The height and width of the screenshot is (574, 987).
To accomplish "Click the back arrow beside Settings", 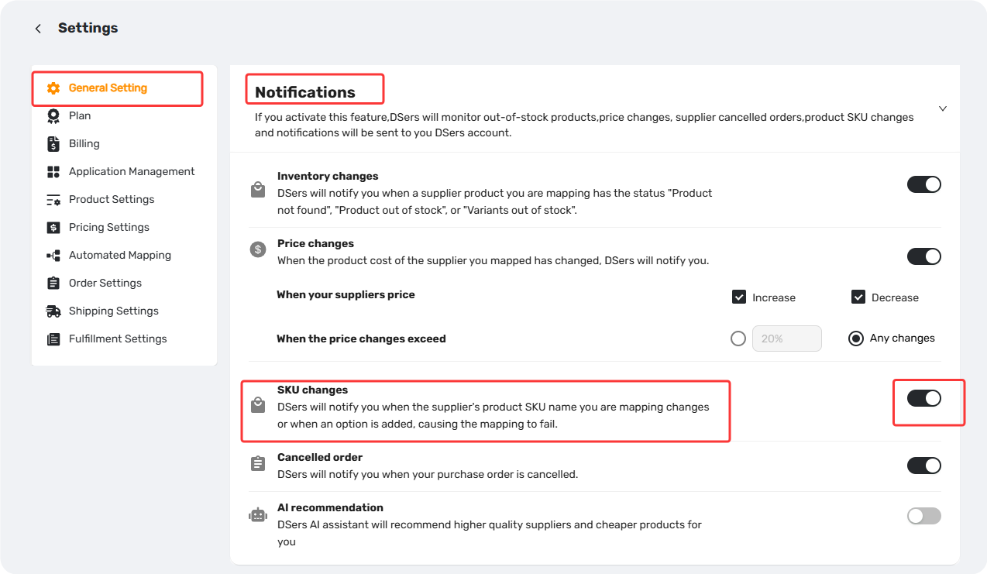I will [38, 29].
